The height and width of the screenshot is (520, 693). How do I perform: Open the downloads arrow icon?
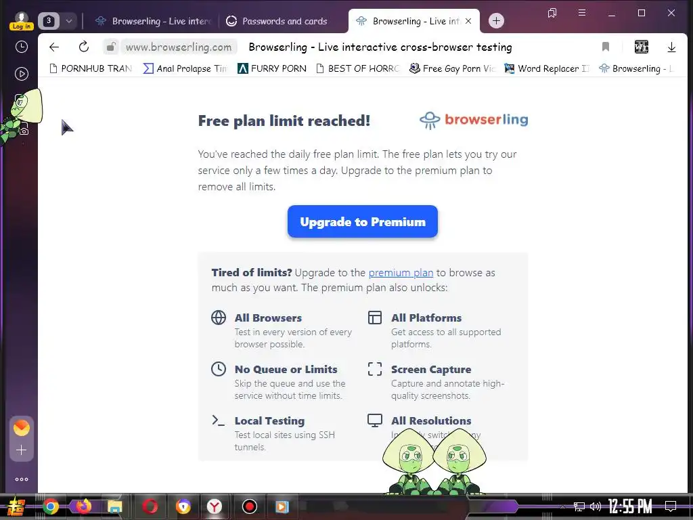671,47
